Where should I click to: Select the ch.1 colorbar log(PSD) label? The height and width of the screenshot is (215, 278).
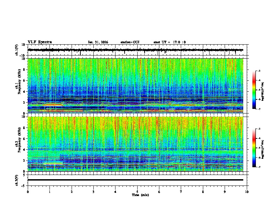point(263,91)
